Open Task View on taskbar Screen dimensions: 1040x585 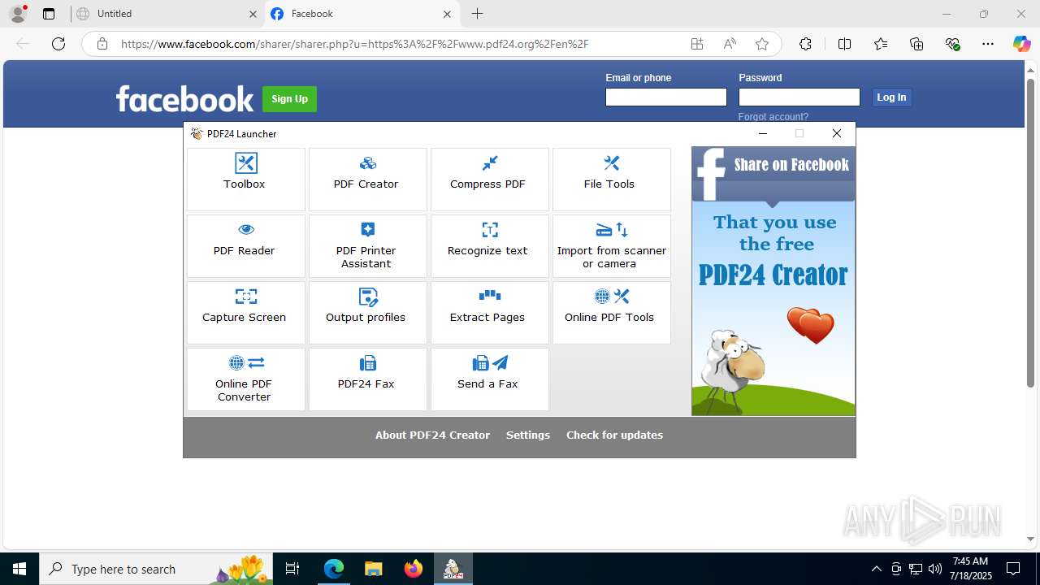click(292, 569)
